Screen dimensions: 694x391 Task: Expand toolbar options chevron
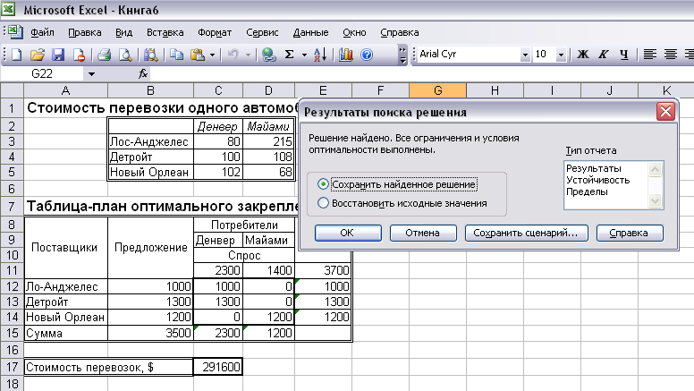(402, 55)
